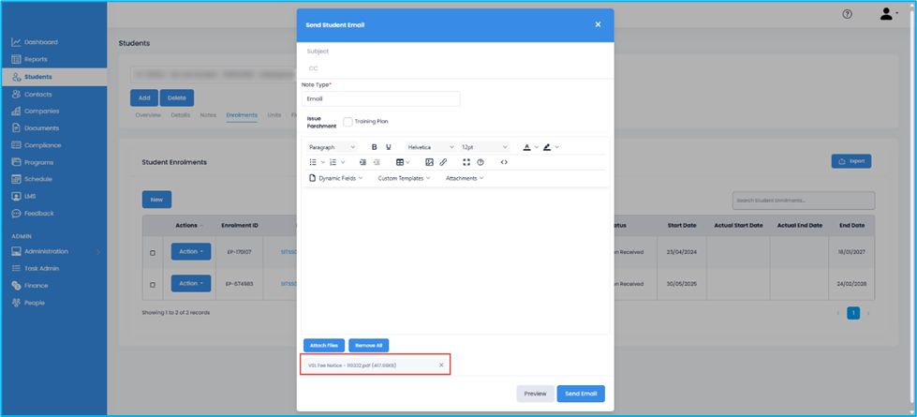Image resolution: width=917 pixels, height=417 pixels.
Task: Open the Paragraph style dropdown
Action: pos(332,147)
